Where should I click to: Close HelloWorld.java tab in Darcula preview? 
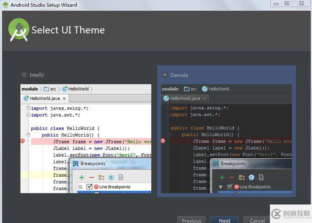(204, 98)
